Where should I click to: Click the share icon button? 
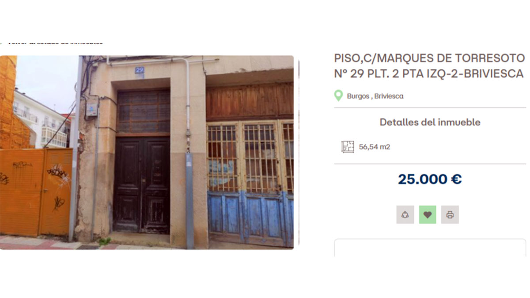tap(405, 215)
